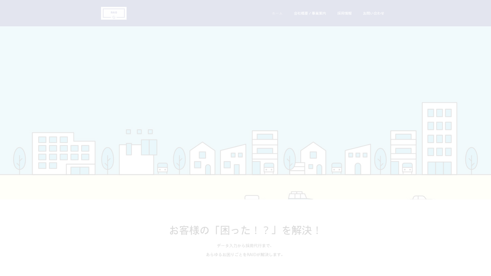Open the ホーム menu item

(x=277, y=13)
